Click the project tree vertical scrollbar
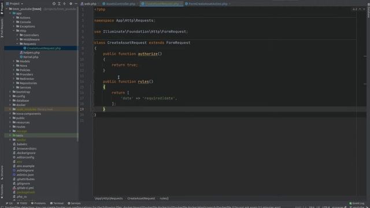 coord(77,75)
